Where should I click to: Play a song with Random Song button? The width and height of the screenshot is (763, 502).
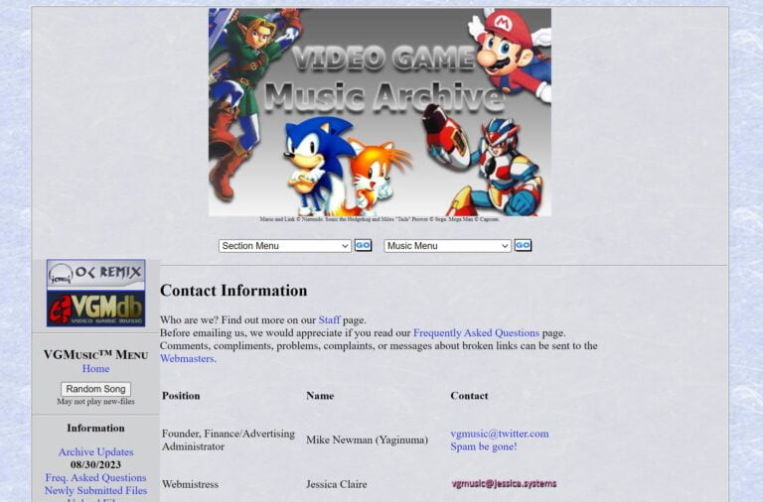(x=95, y=389)
